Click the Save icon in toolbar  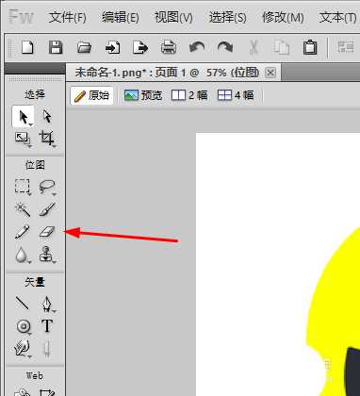tap(56, 47)
